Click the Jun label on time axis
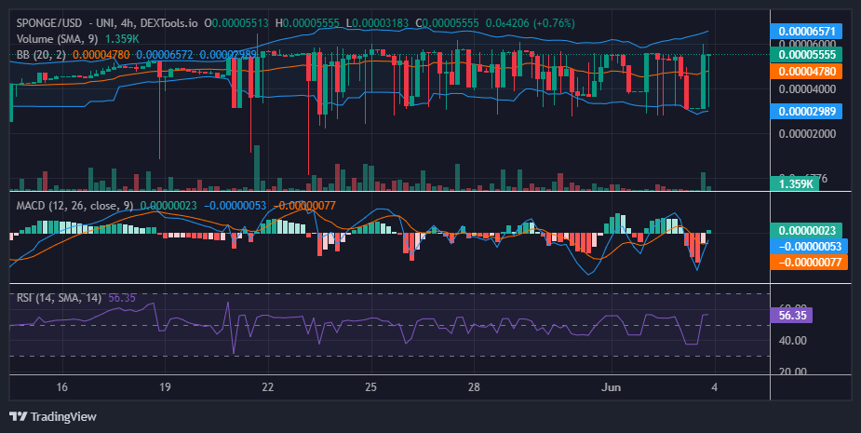Screen dimensions: 861x433 point(612,387)
